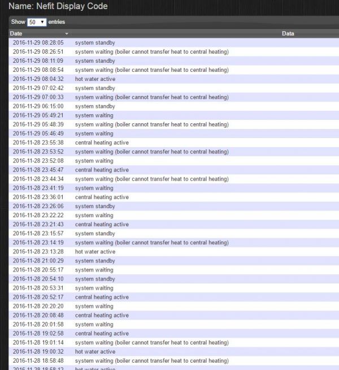
Task: Click 'system waiting' at 05:49:21
Action: tap(94, 115)
